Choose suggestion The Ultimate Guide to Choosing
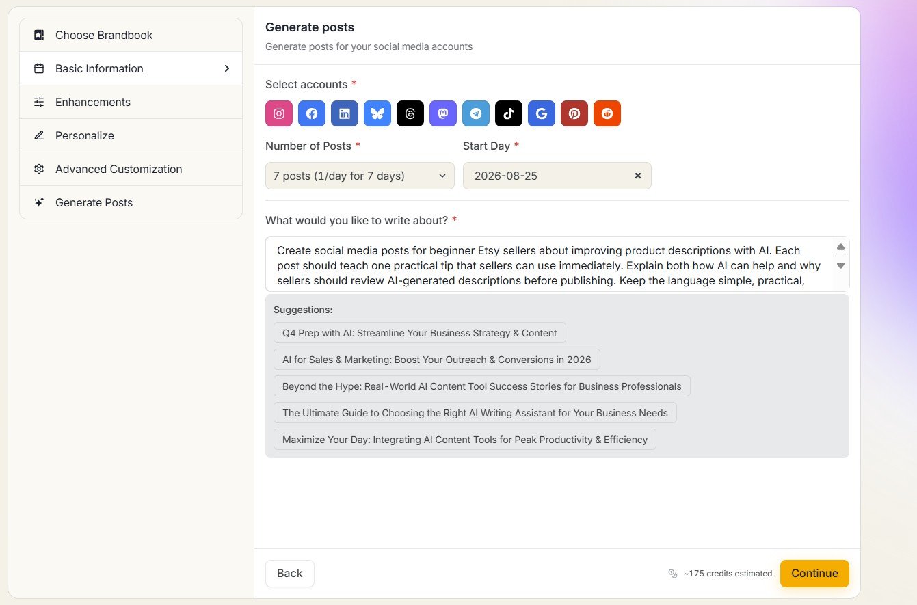This screenshot has width=917, height=605. (475, 413)
